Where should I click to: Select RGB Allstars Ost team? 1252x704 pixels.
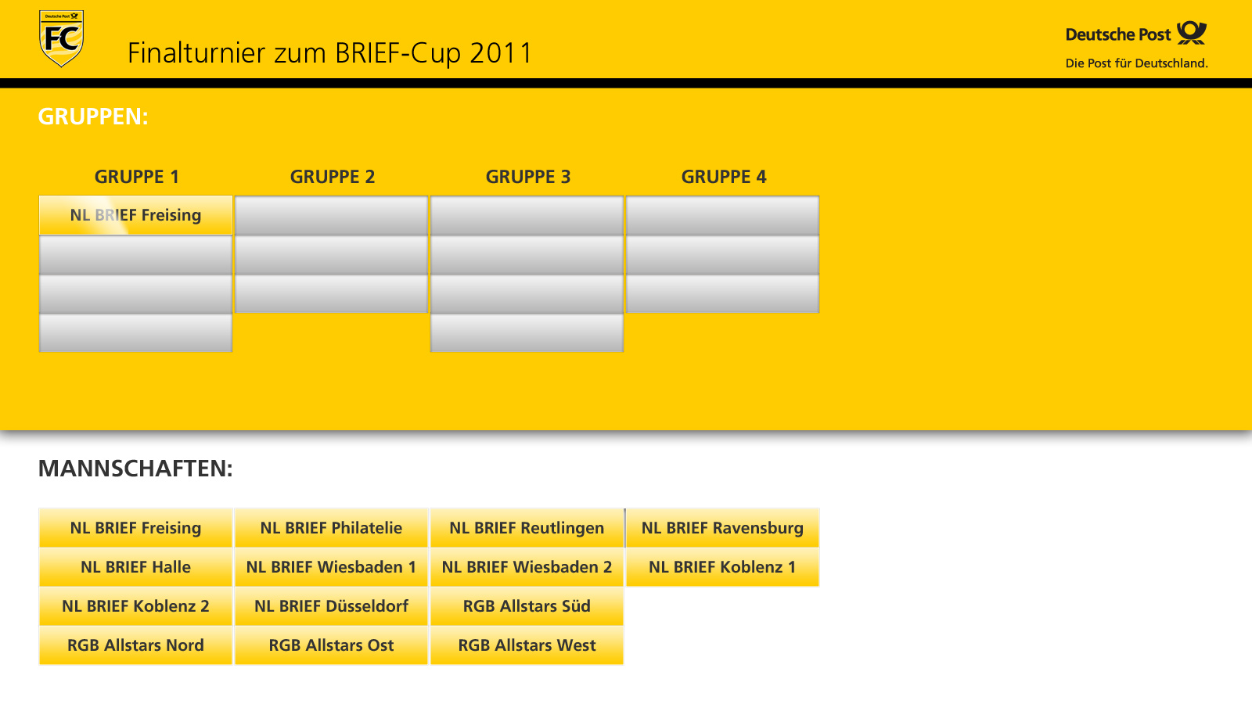click(x=331, y=645)
